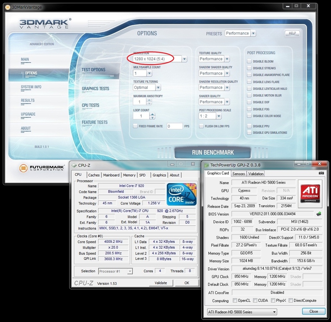Open the Texture Filtering dropdown
The height and width of the screenshot is (322, 331).
tap(158, 87)
